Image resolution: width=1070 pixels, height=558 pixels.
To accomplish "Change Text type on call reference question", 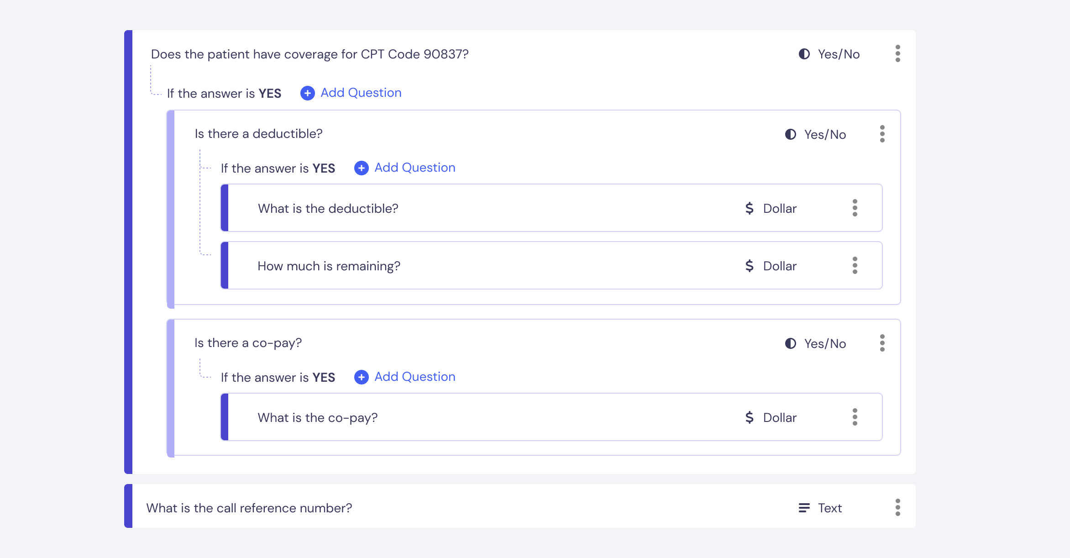I will [x=820, y=508].
